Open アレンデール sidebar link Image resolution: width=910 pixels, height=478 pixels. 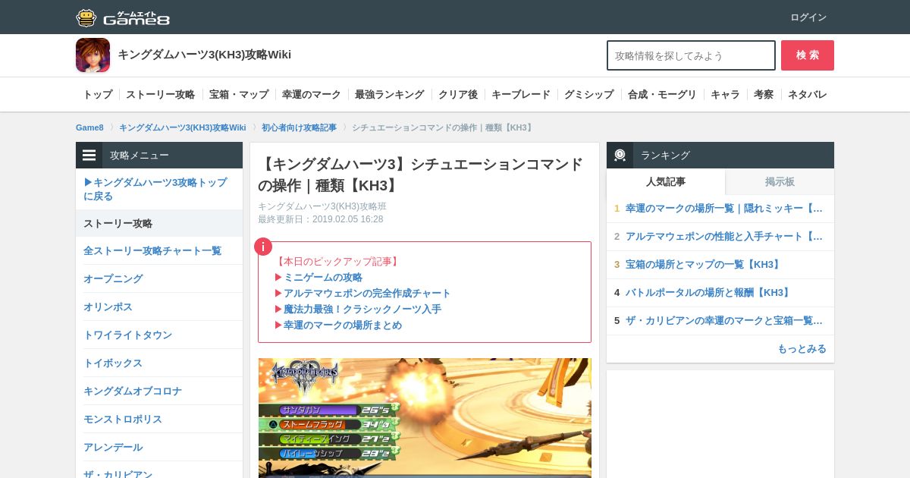click(x=113, y=447)
